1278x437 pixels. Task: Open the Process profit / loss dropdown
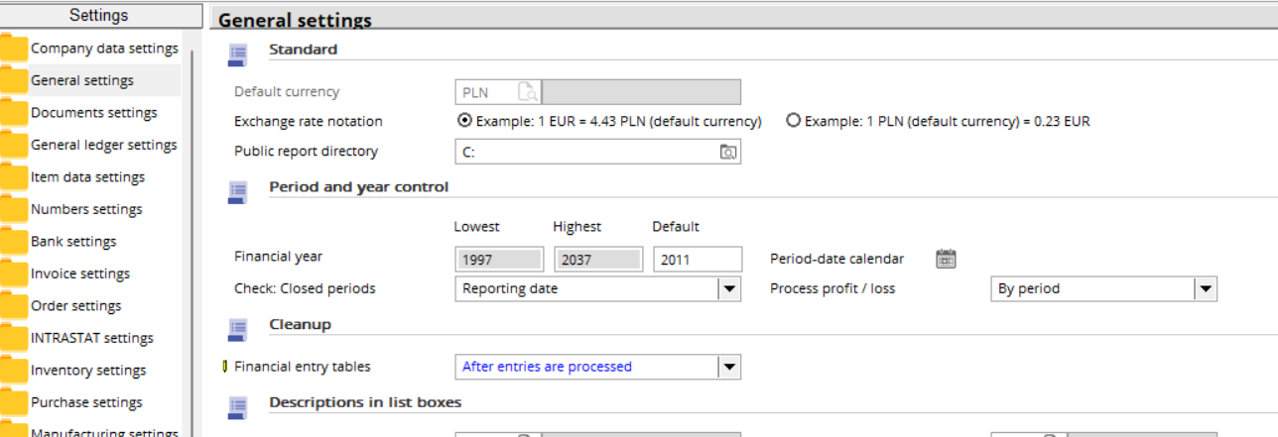[x=1205, y=288]
